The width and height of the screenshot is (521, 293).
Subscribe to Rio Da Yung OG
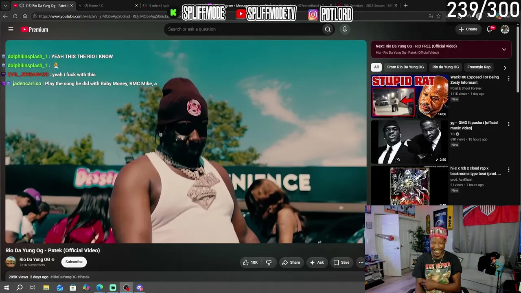pos(74,262)
